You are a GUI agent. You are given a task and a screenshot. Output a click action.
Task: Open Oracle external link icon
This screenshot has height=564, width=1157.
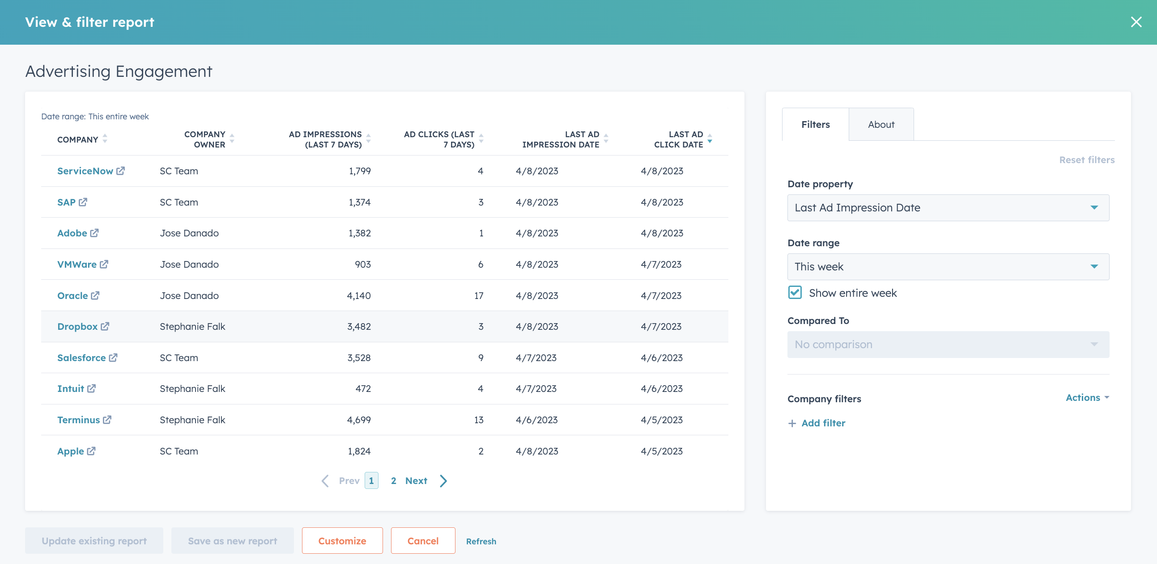95,296
